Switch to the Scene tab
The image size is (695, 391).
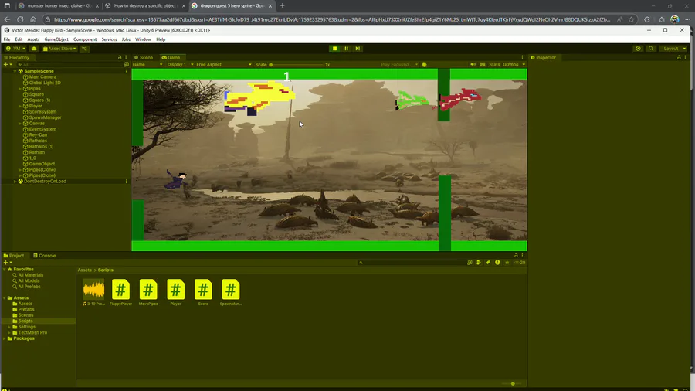coord(144,57)
